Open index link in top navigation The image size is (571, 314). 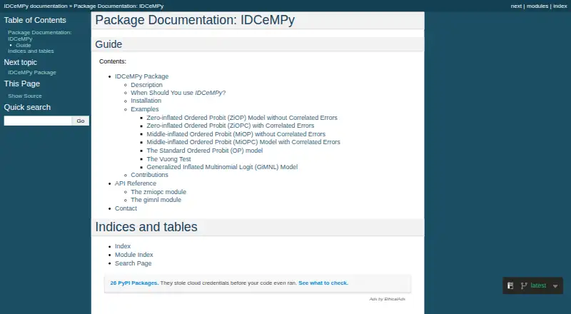point(560,6)
